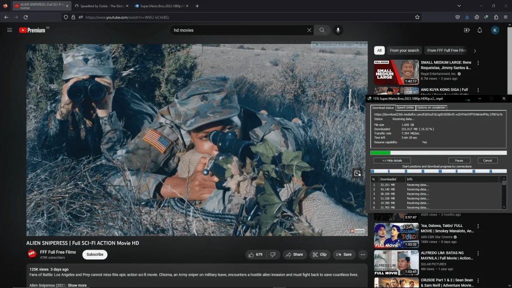Screen dimensions: 512x288
Task: Show next filter chips arrow
Action: coord(475,51)
